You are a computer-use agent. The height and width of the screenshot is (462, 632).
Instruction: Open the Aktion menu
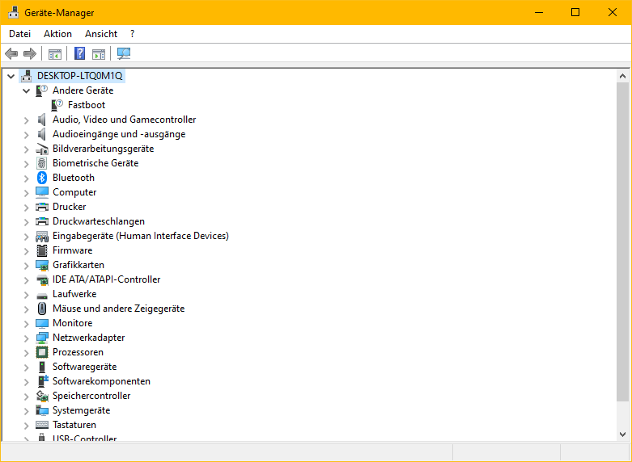point(57,34)
